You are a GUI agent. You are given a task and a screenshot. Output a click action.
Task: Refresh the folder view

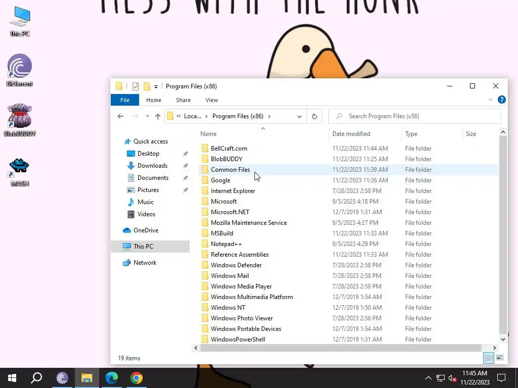315,117
